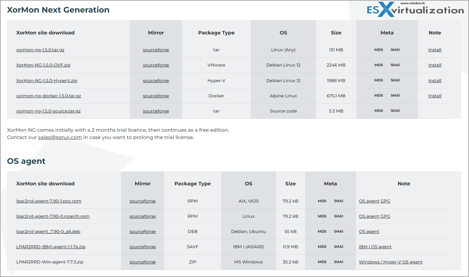View MD5 checksum for the Debian, Ubuntu agent
Image resolution: width=469 pixels, height=277 pixels.
pos(322,232)
